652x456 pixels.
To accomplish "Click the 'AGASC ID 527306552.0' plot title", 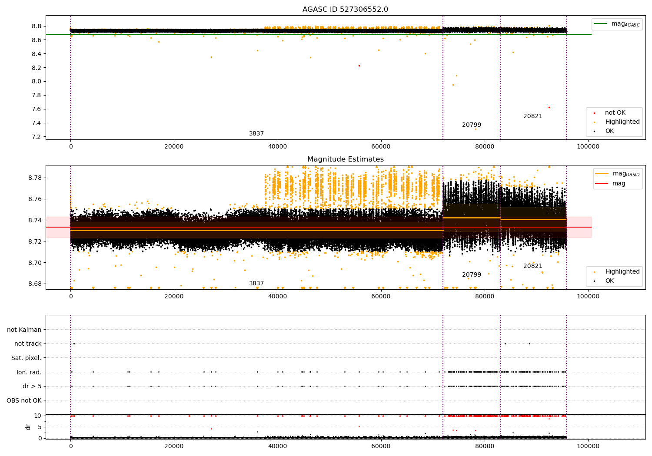I will 345,10.
